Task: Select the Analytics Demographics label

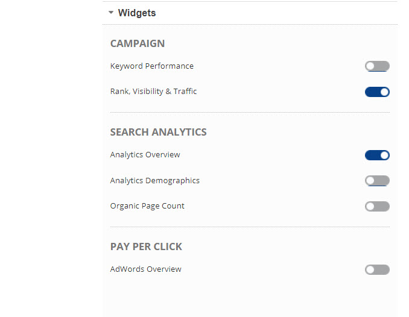Action: [154, 181]
